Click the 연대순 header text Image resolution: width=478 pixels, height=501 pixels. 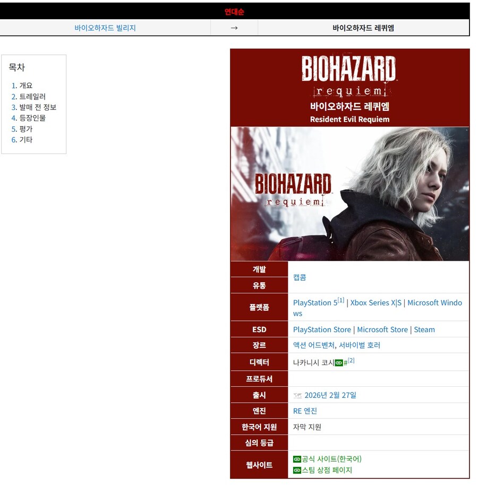(234, 12)
